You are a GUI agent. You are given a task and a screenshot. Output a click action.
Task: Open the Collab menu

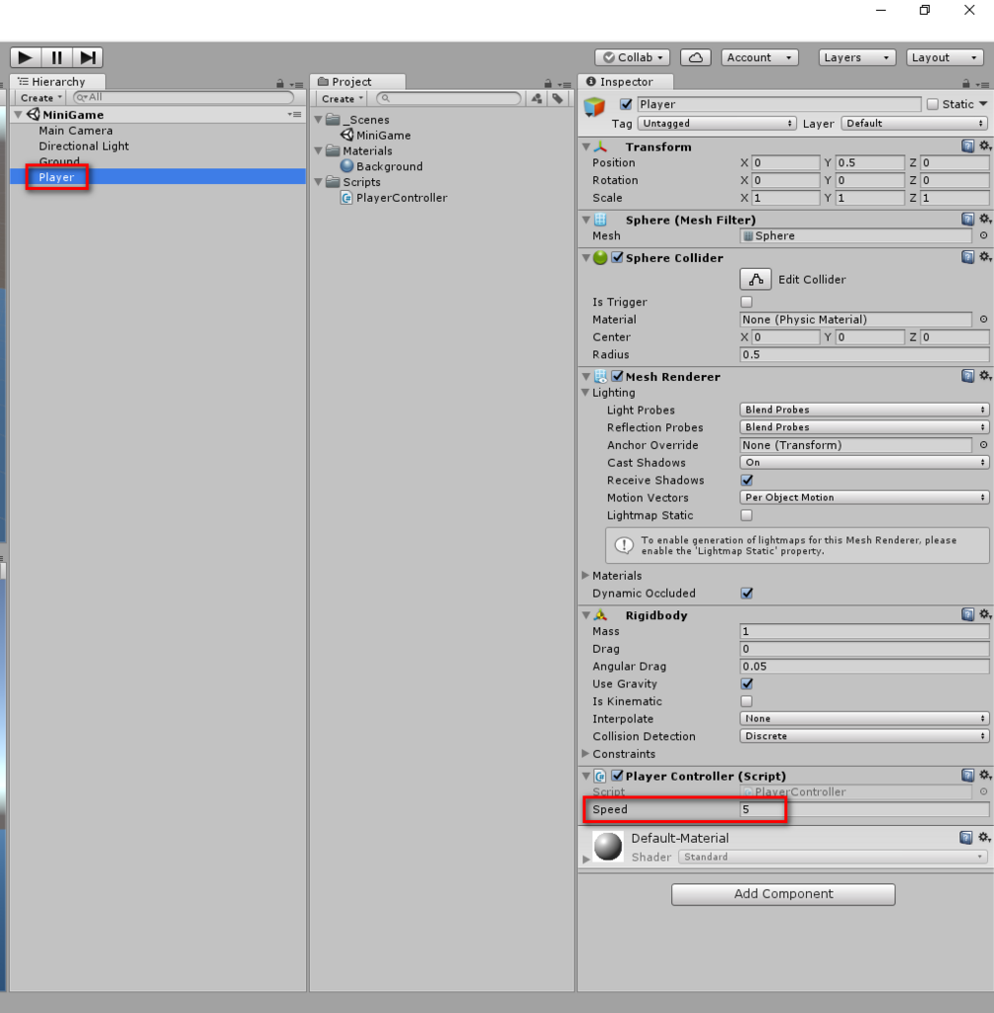(x=633, y=57)
